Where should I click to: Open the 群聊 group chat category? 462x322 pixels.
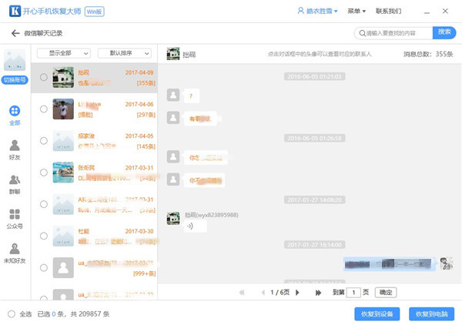tap(15, 183)
